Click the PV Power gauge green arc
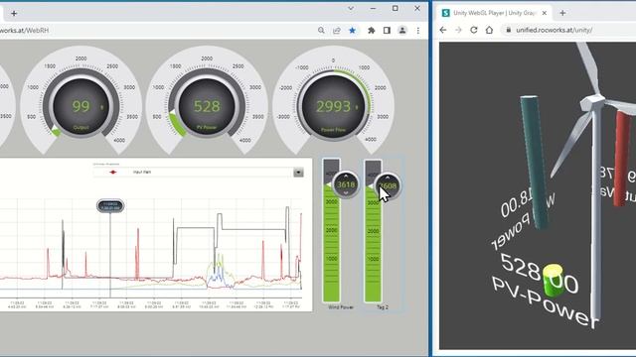The width and height of the screenshot is (636, 357). (x=177, y=123)
